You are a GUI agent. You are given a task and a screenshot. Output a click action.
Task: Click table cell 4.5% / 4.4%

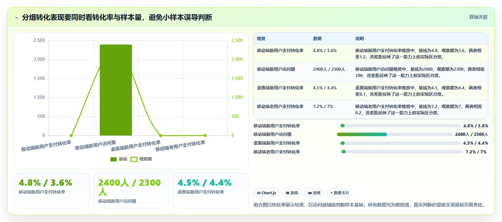325,88
